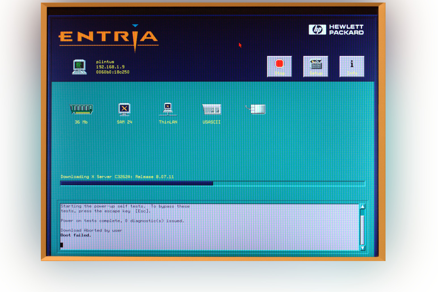Click the plintus terminal computer icon

[79, 67]
